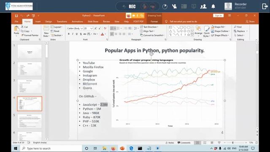Select the right arrow shape
270x152 pixels.
[181, 31]
